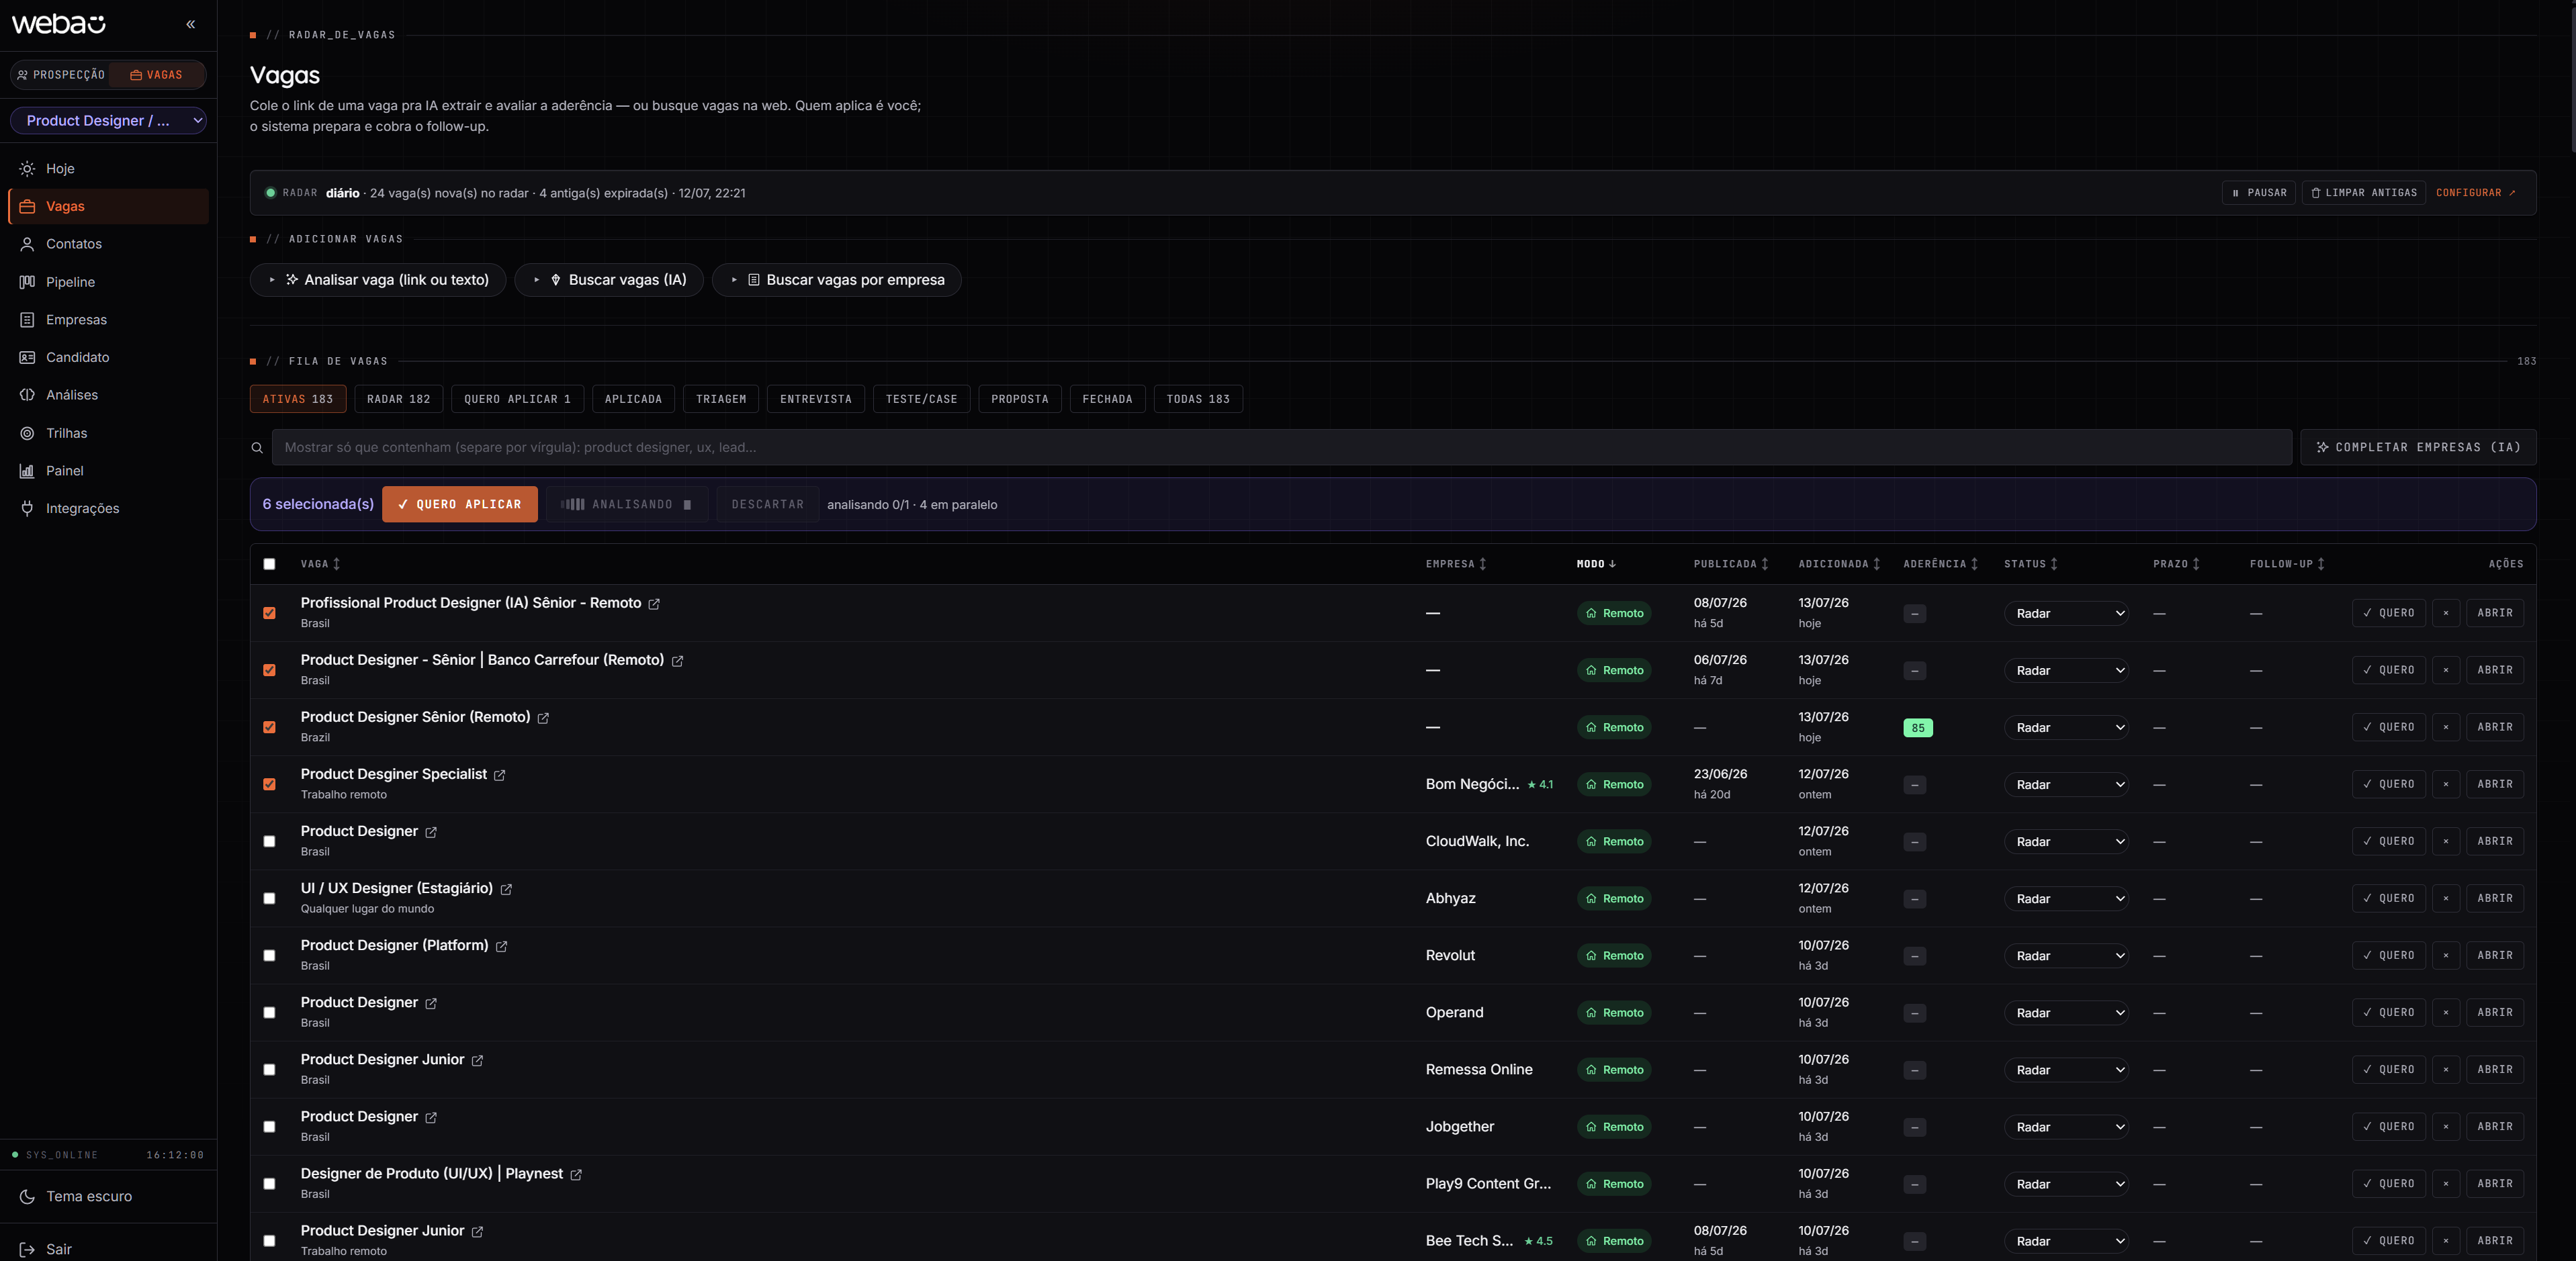
Task: Click Pausar radar button
Action: pos(2258,193)
